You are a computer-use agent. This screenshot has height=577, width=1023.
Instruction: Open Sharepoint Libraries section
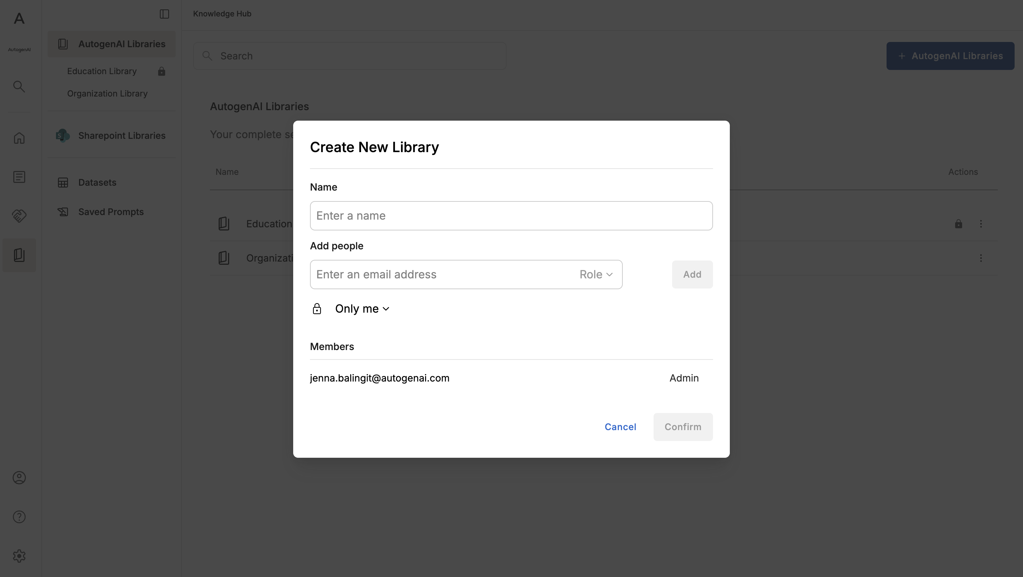(x=111, y=136)
